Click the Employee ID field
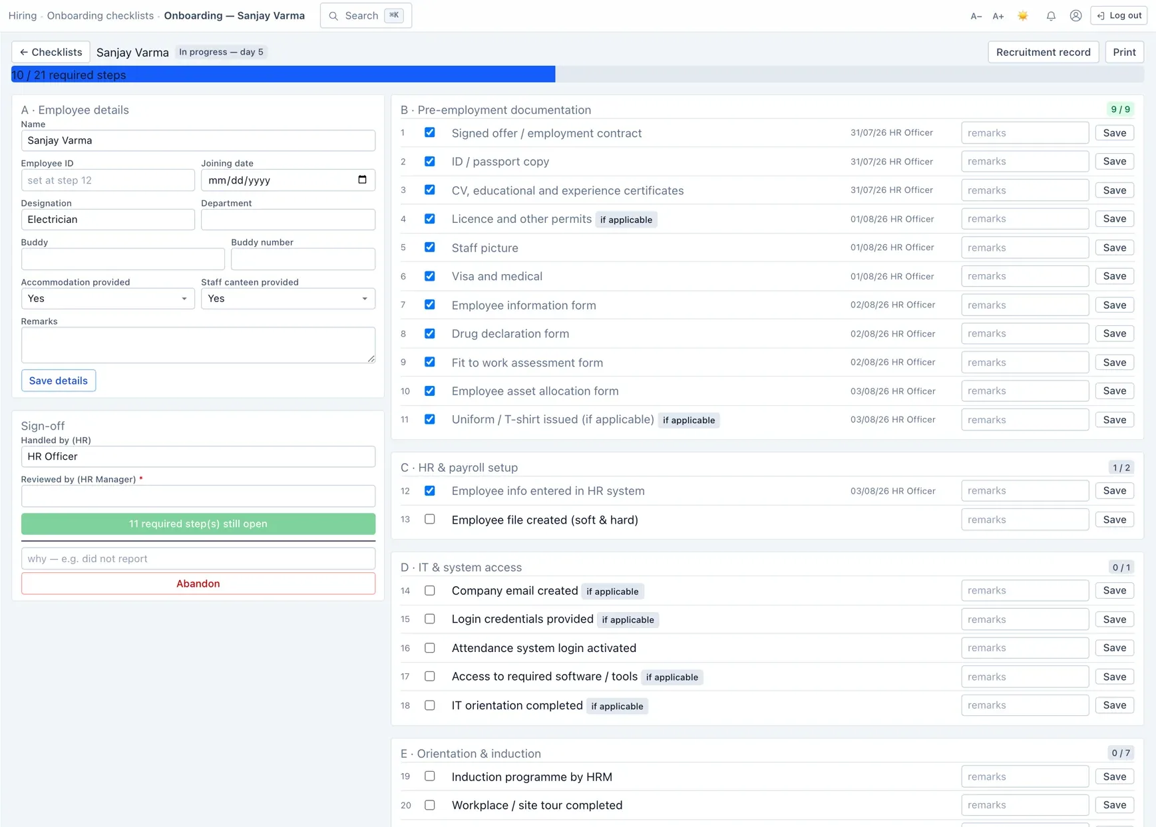1156x827 pixels. [108, 180]
